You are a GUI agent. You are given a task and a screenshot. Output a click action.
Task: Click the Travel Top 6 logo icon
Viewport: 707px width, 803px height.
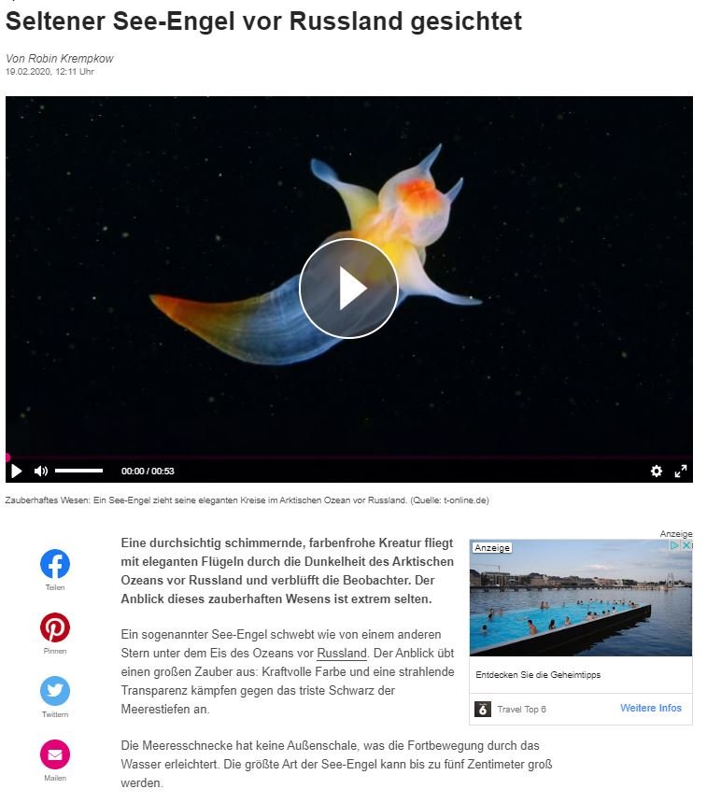click(x=483, y=709)
